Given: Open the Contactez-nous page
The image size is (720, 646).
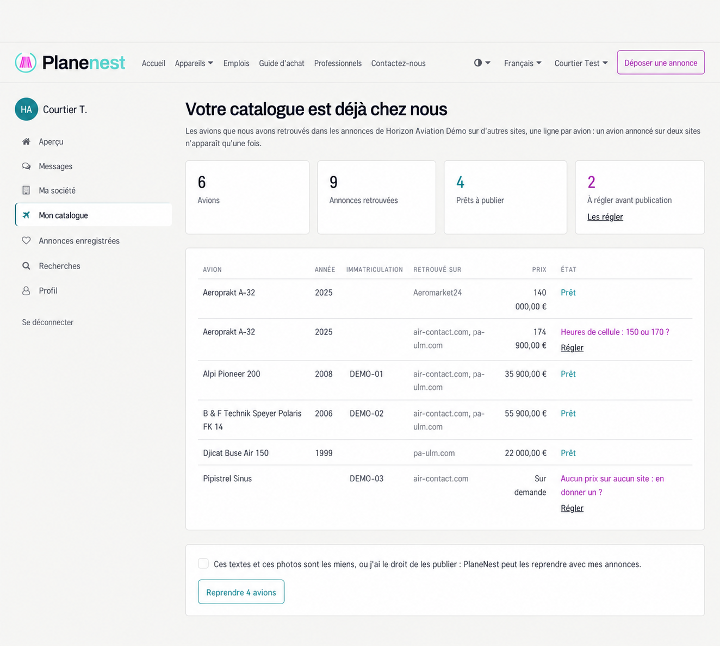Looking at the screenshot, I should pyautogui.click(x=399, y=63).
